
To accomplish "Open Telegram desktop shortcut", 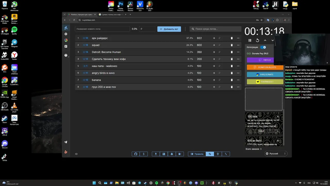I will (14, 43).
